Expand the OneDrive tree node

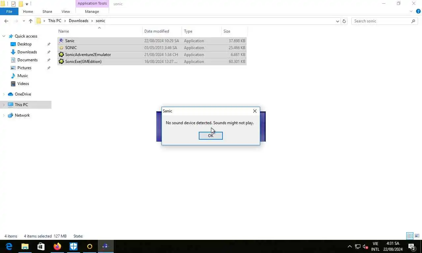4,94
